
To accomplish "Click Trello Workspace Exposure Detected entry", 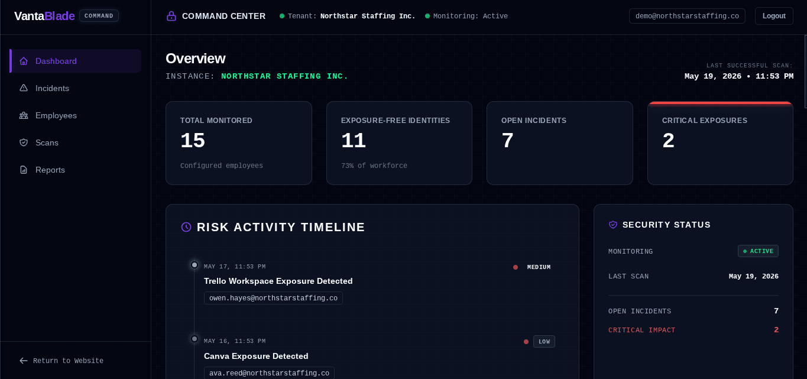I will (278, 281).
